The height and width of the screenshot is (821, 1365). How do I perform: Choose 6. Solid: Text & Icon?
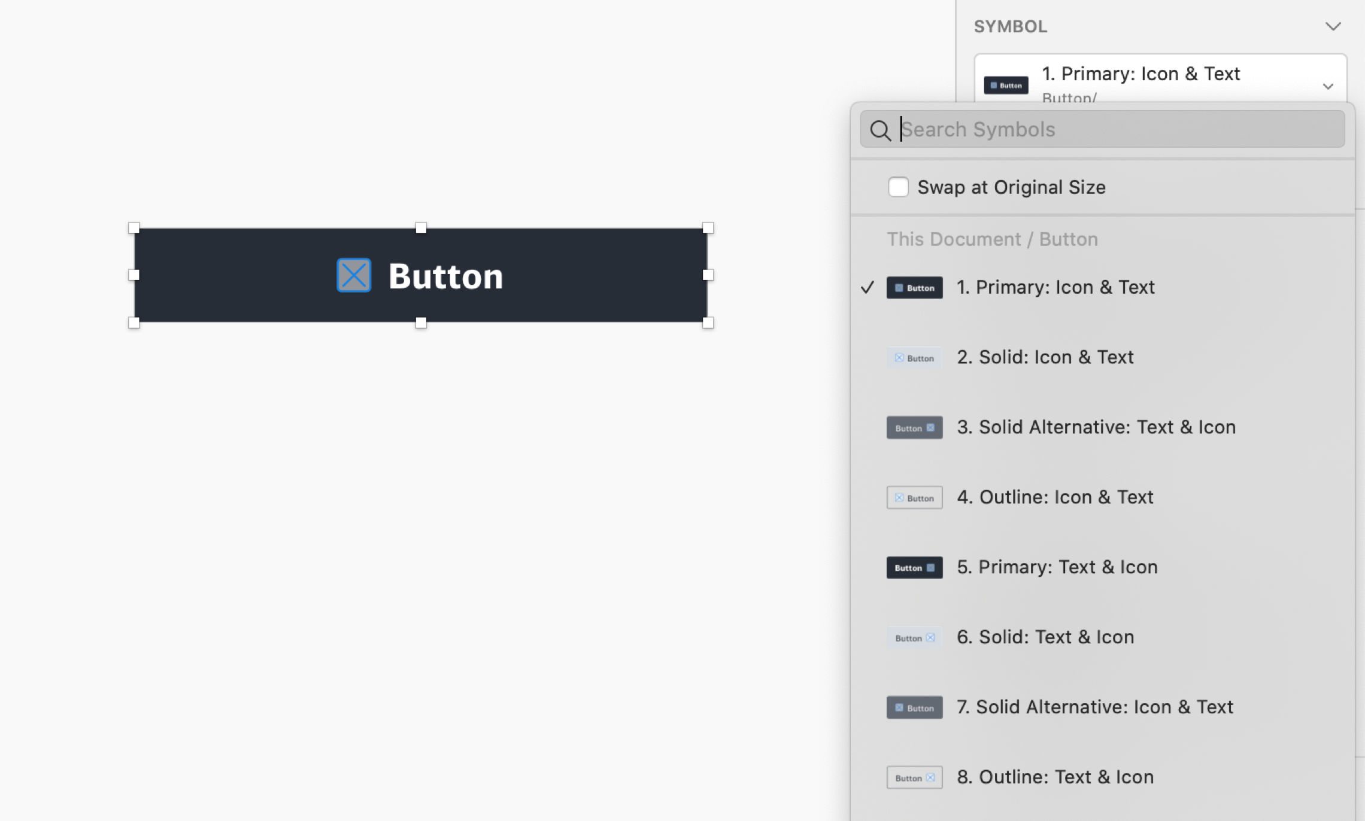1045,637
